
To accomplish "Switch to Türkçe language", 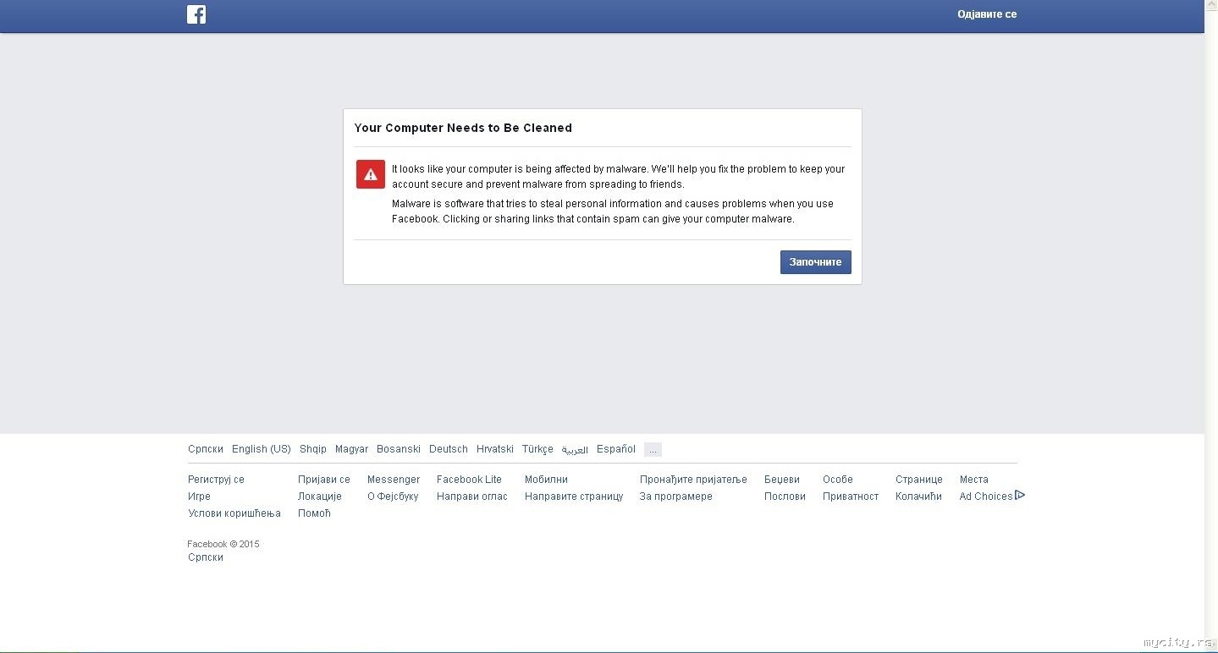I will (537, 449).
